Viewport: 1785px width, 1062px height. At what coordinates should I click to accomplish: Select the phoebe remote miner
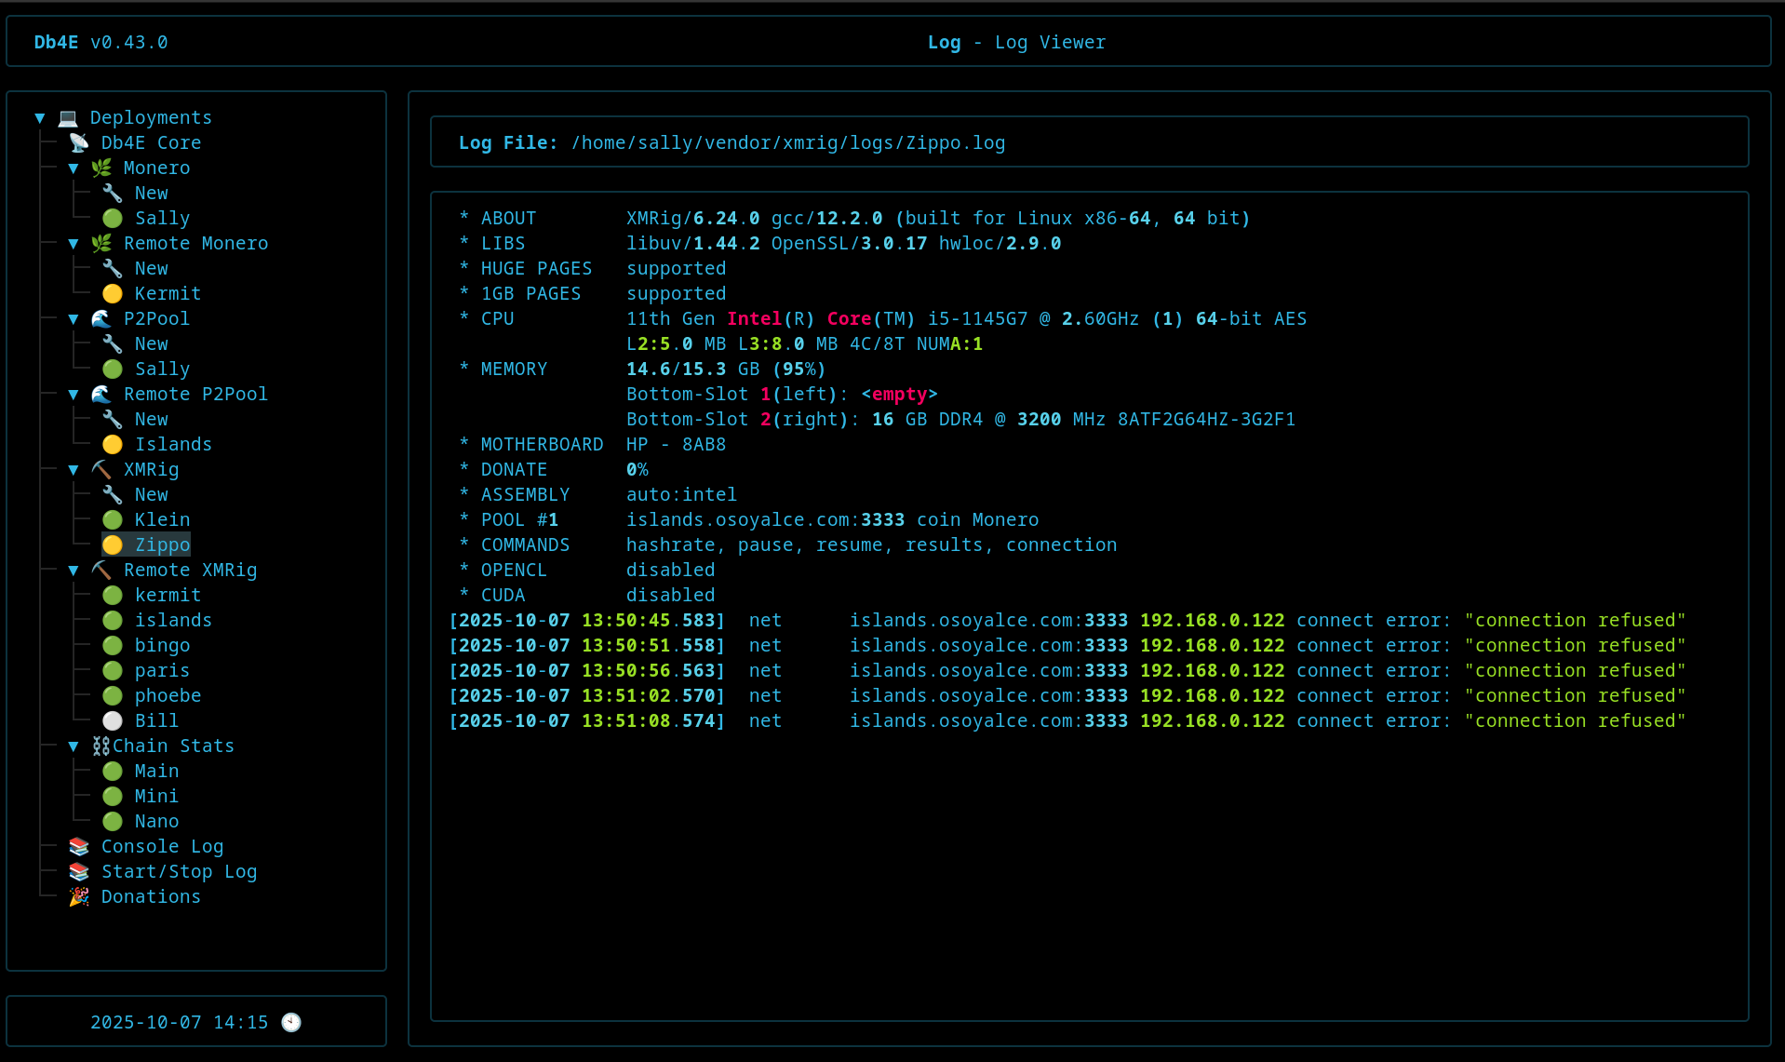point(168,695)
